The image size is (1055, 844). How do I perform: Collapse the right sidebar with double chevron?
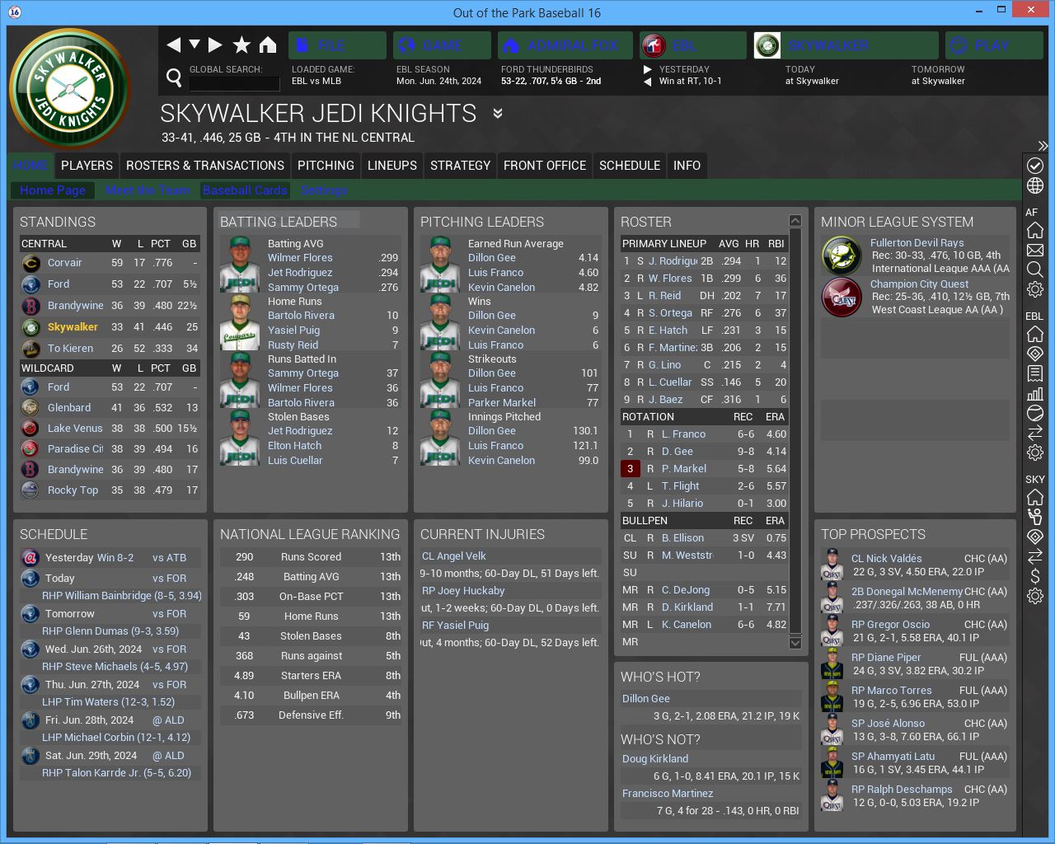[x=1043, y=146]
